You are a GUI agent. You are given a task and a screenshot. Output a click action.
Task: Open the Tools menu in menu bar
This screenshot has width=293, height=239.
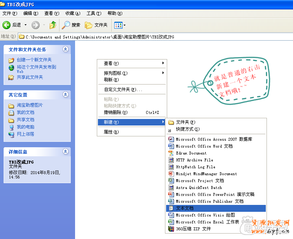(93, 13)
